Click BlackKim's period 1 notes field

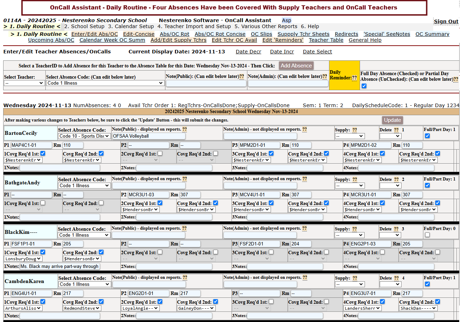59,267
